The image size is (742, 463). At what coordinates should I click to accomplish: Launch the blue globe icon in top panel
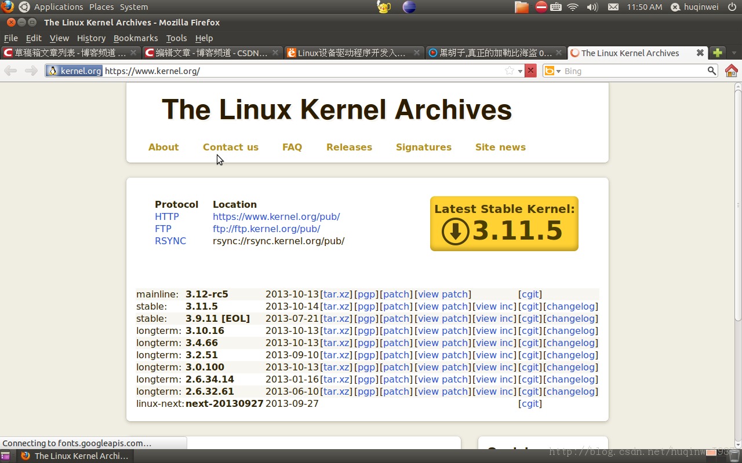[x=409, y=7]
